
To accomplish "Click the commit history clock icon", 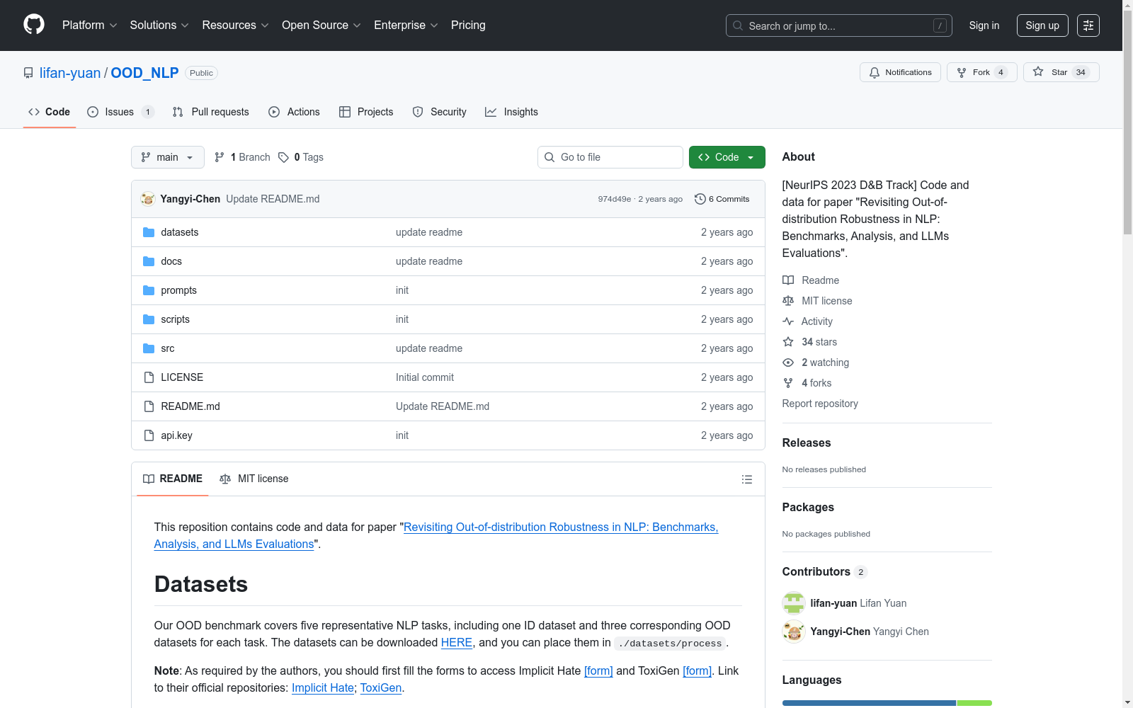I will click(700, 199).
